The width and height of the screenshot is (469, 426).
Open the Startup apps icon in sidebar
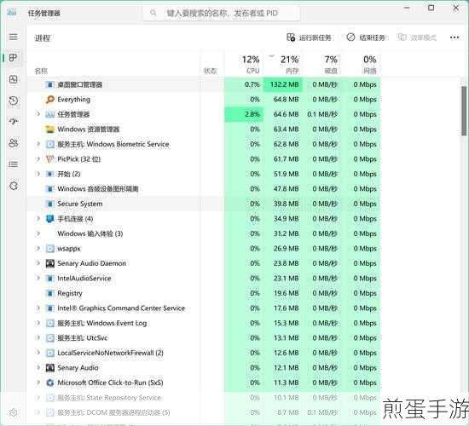pos(13,121)
